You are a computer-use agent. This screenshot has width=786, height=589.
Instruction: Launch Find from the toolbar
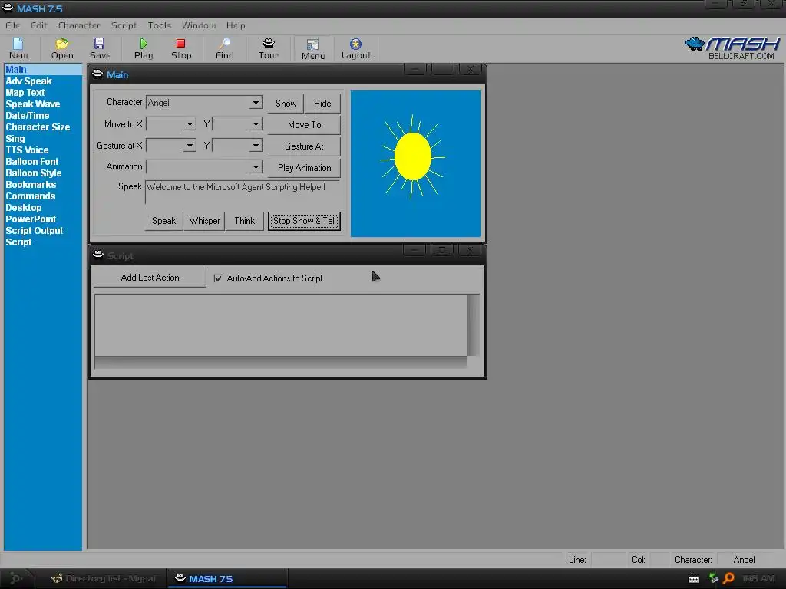(x=225, y=48)
